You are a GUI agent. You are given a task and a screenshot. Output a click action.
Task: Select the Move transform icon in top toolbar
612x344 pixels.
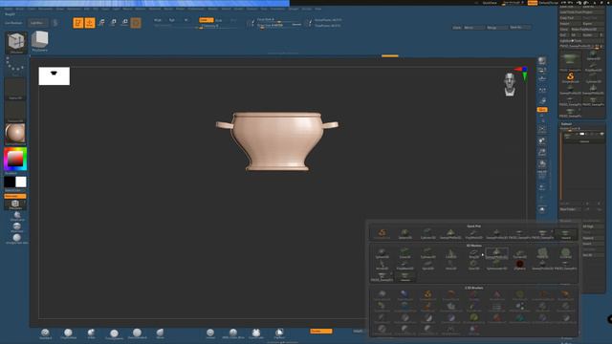(x=101, y=23)
